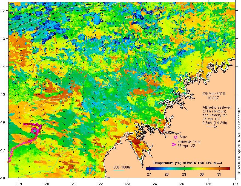This screenshot has width=241, height=186.
Task: Click the cyan bathymetry legend line
Action: tap(119, 170)
